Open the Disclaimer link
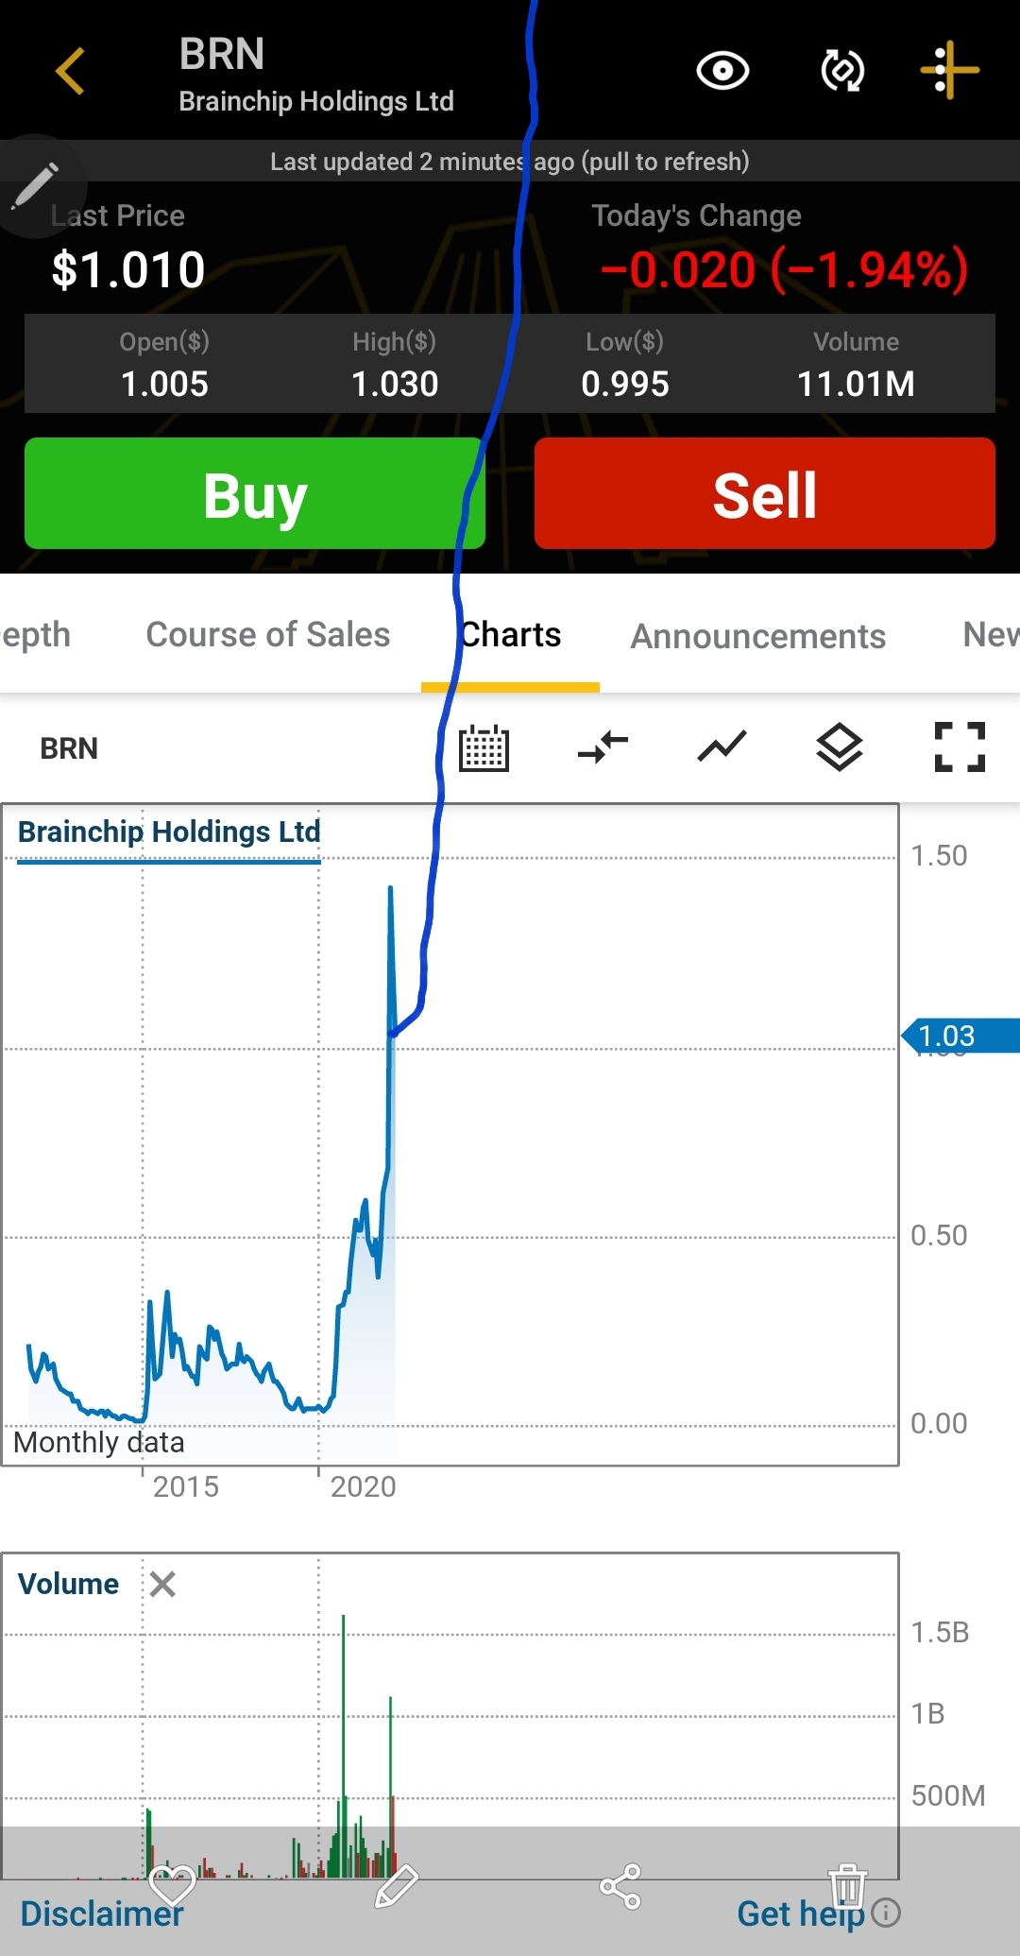 [x=102, y=1913]
